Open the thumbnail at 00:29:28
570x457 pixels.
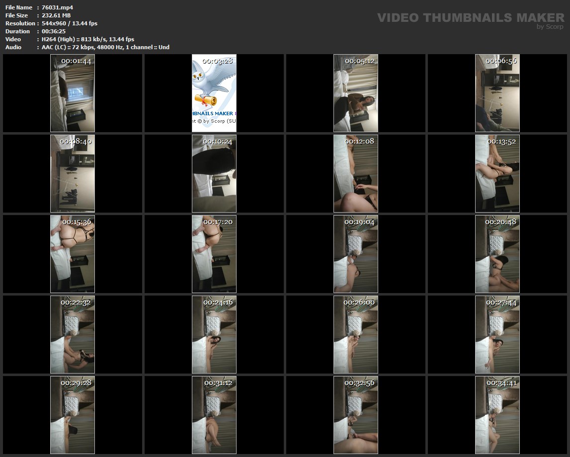pyautogui.click(x=73, y=415)
